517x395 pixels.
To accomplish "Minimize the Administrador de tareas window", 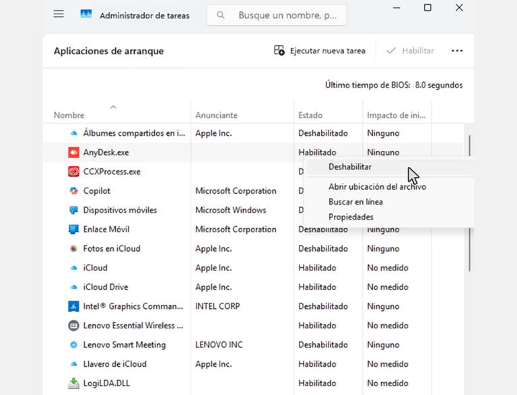I will (397, 7).
